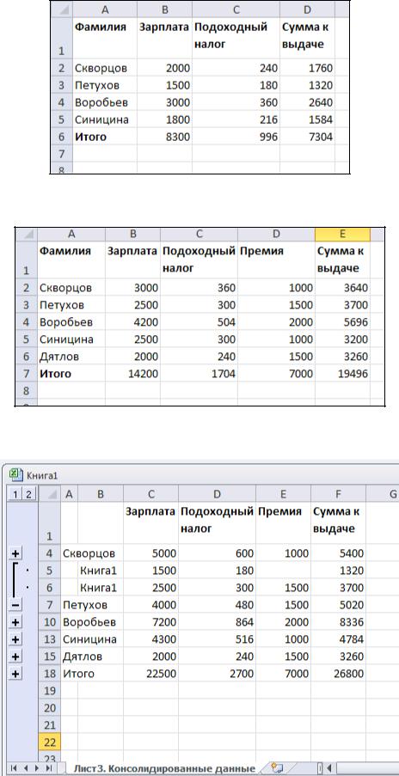Screen dimensions: 399x776
Task: Click Select All corner in Книга1 window
Action: [x=50, y=493]
